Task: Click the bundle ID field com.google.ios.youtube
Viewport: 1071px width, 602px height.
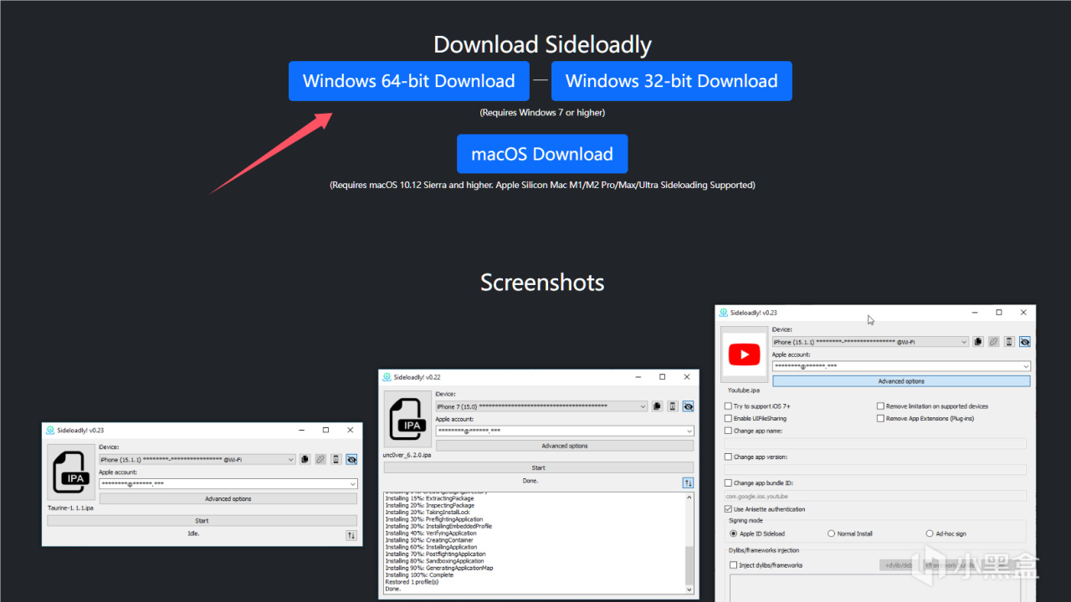Action: tap(875, 496)
